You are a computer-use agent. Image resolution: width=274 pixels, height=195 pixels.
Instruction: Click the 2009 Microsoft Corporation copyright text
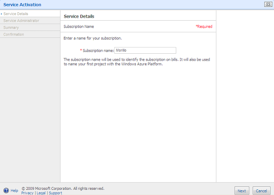coord(63,189)
